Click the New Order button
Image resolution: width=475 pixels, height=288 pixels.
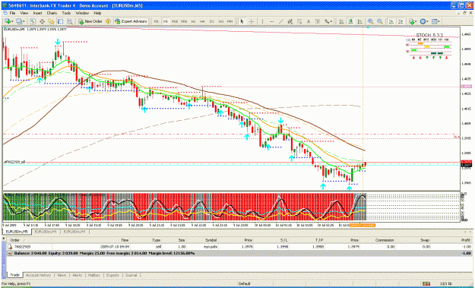[x=90, y=21]
